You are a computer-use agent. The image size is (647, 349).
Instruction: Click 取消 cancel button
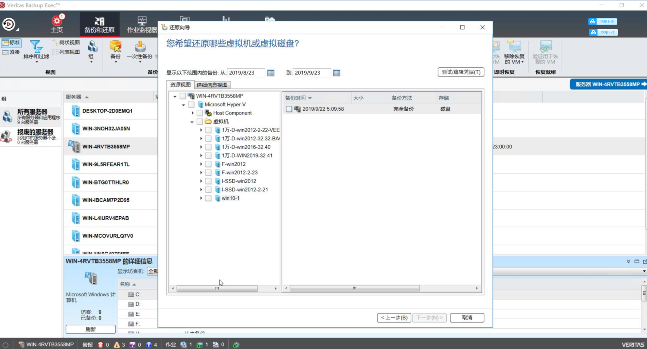pos(467,318)
